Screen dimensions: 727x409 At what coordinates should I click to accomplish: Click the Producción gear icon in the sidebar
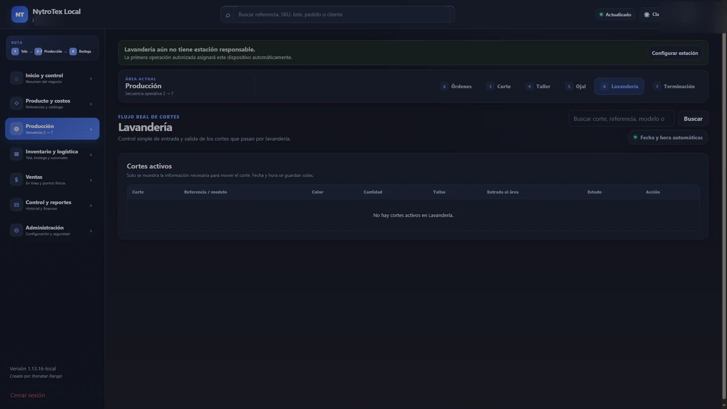[16, 129]
